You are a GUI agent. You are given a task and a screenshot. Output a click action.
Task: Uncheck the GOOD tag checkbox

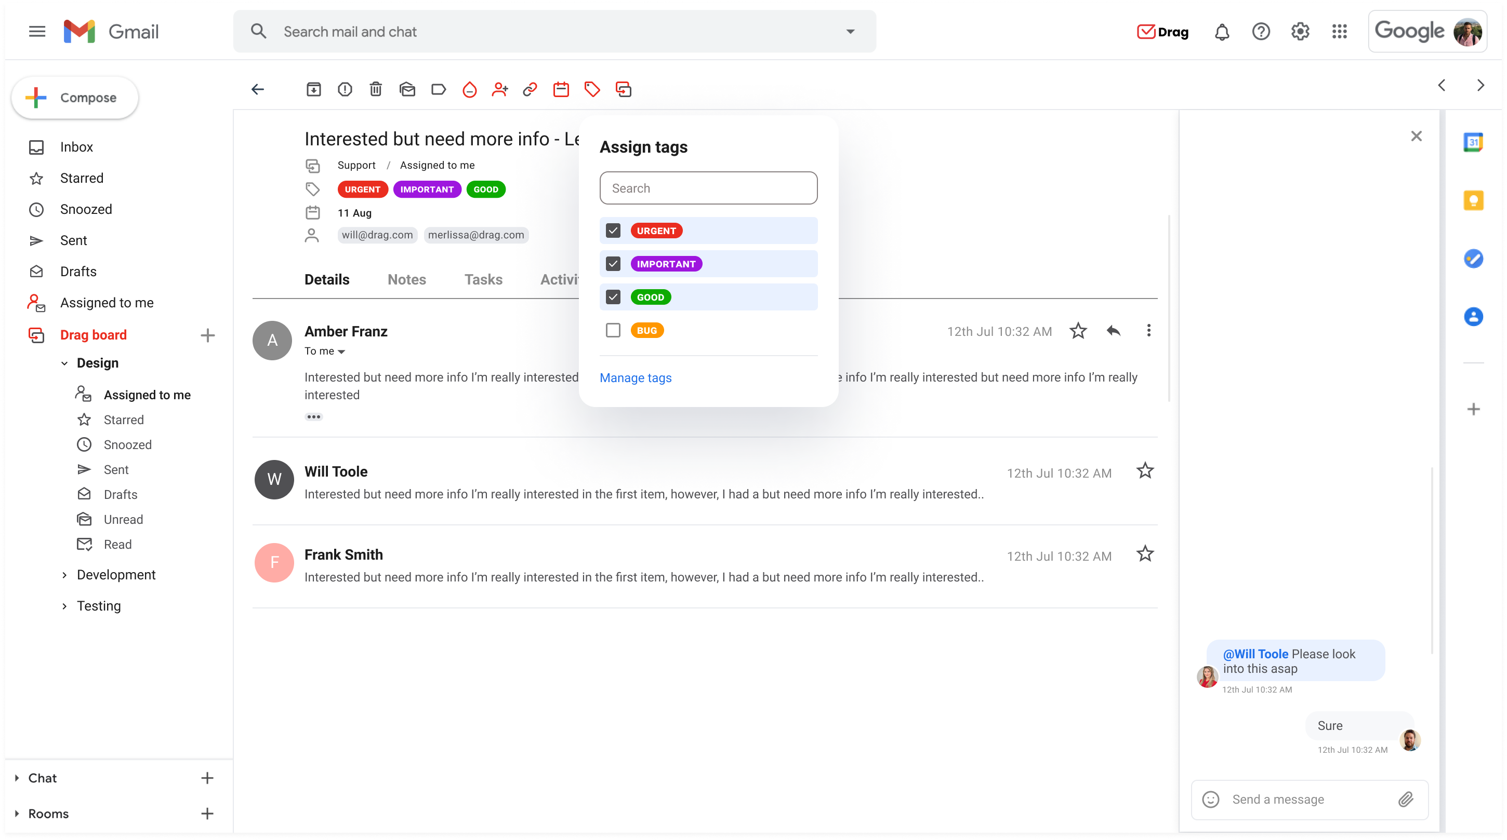[613, 297]
